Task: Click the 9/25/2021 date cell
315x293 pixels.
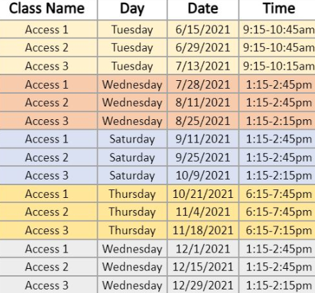Action: click(x=203, y=157)
